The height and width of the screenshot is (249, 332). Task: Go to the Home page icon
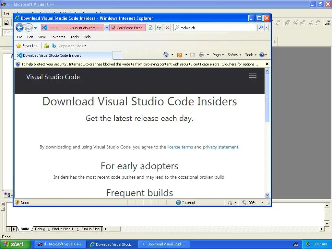(166, 55)
